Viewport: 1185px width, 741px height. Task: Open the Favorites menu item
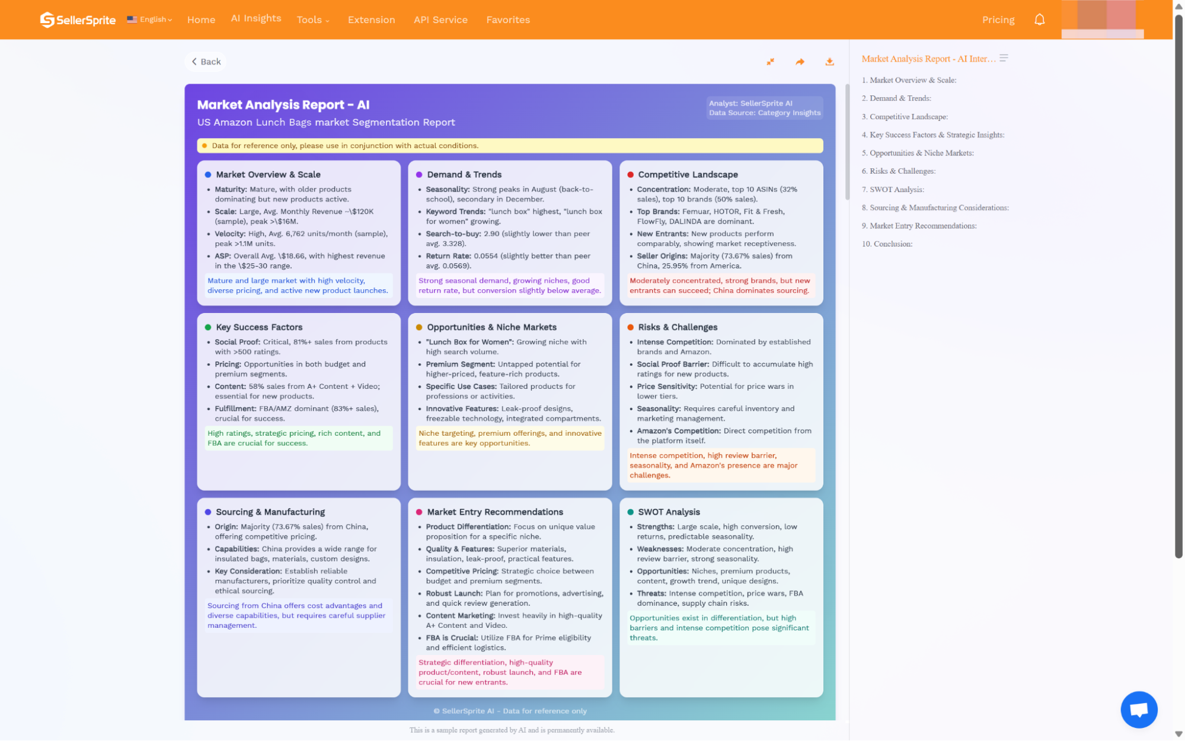pyautogui.click(x=508, y=20)
